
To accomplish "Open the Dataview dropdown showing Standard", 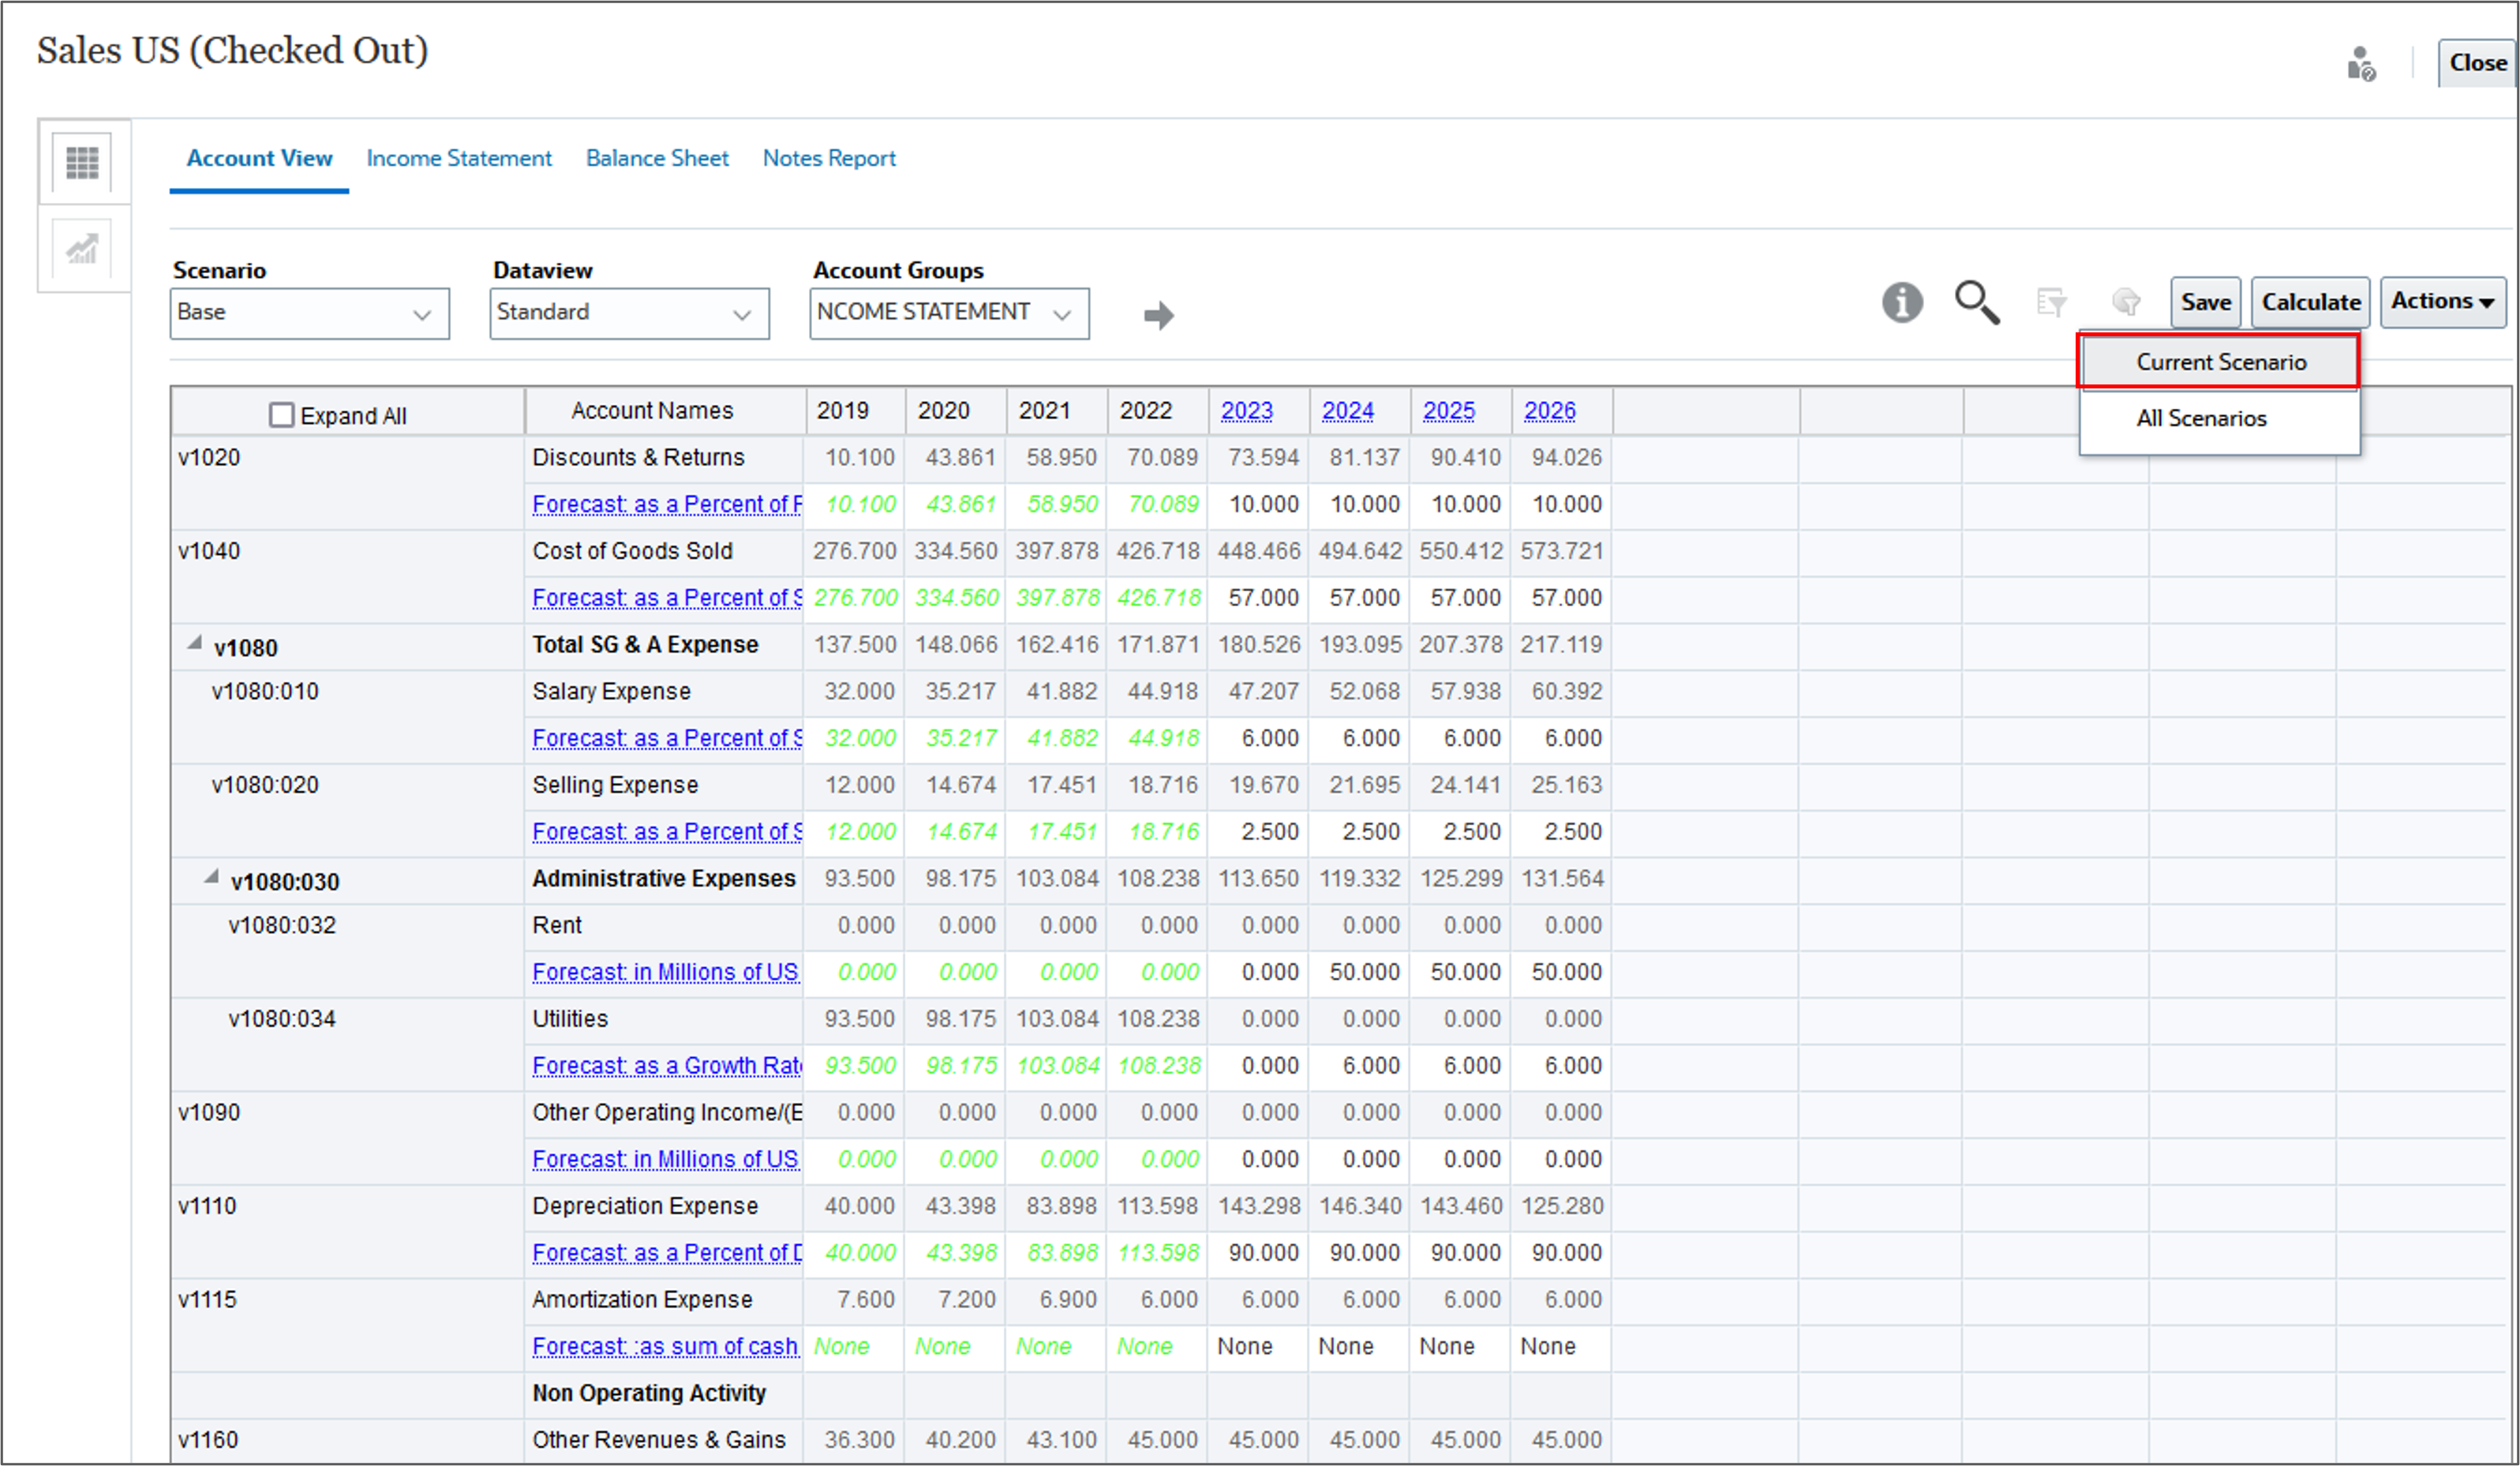I will [x=629, y=313].
